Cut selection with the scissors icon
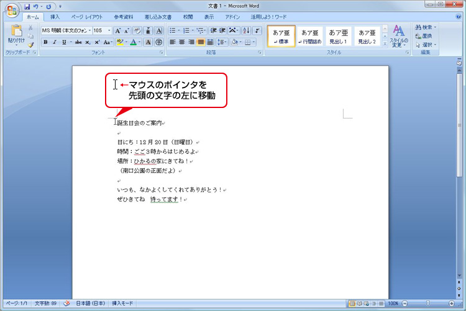The height and width of the screenshot is (311, 466). pos(30,28)
